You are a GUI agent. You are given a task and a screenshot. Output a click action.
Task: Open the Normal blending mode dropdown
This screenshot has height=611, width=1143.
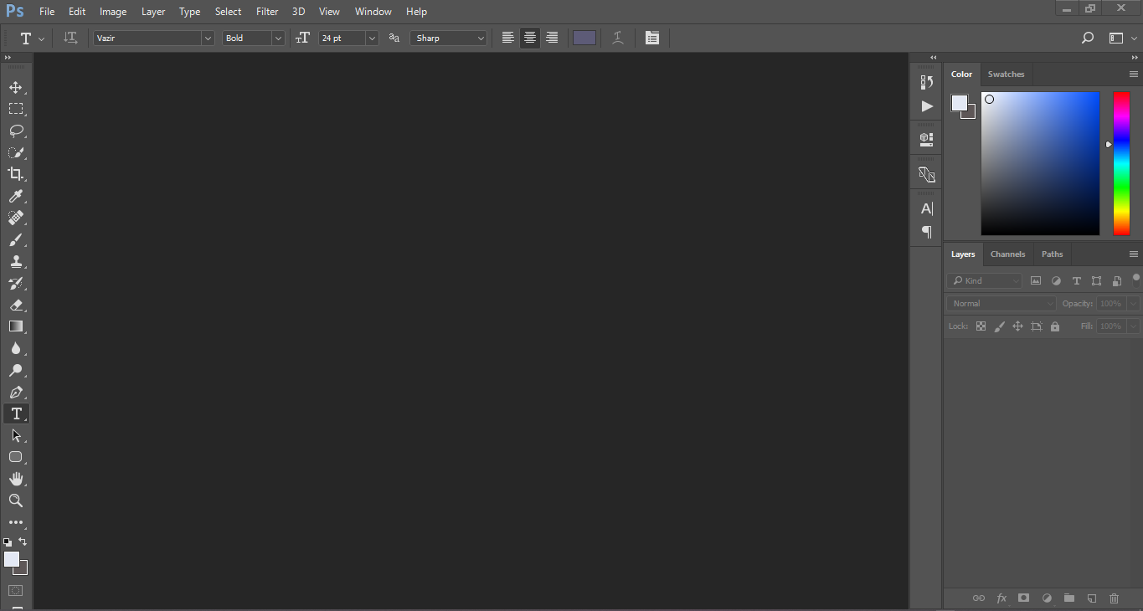1001,304
